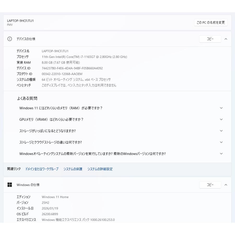Select the ペンとタッチ value text
The width and height of the screenshot is (235, 235).
coord(79,85)
